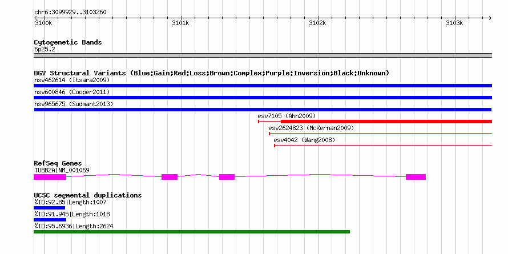
Task: Click the %ID:92.85|Length:1007 label
Action: coord(70,202)
